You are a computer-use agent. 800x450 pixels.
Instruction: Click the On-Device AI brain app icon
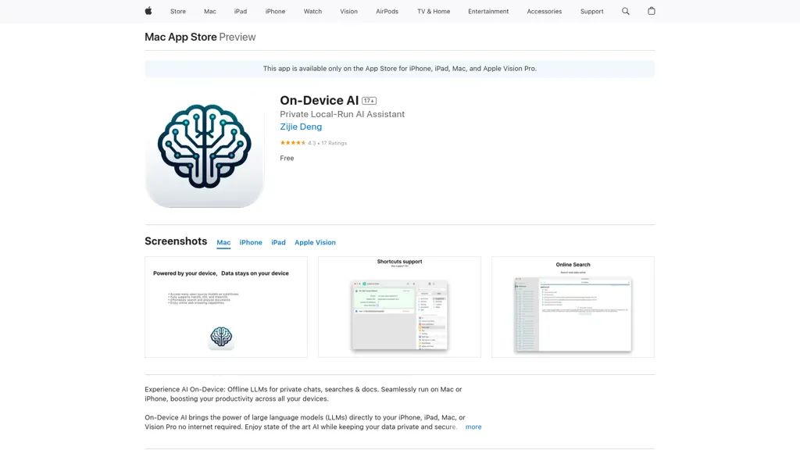(x=204, y=148)
